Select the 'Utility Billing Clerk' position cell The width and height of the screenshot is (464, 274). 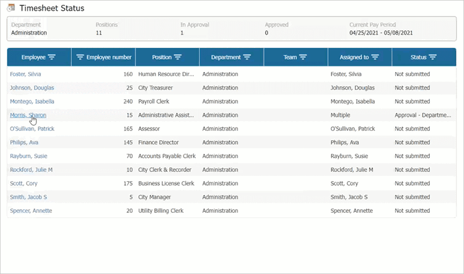[161, 211]
